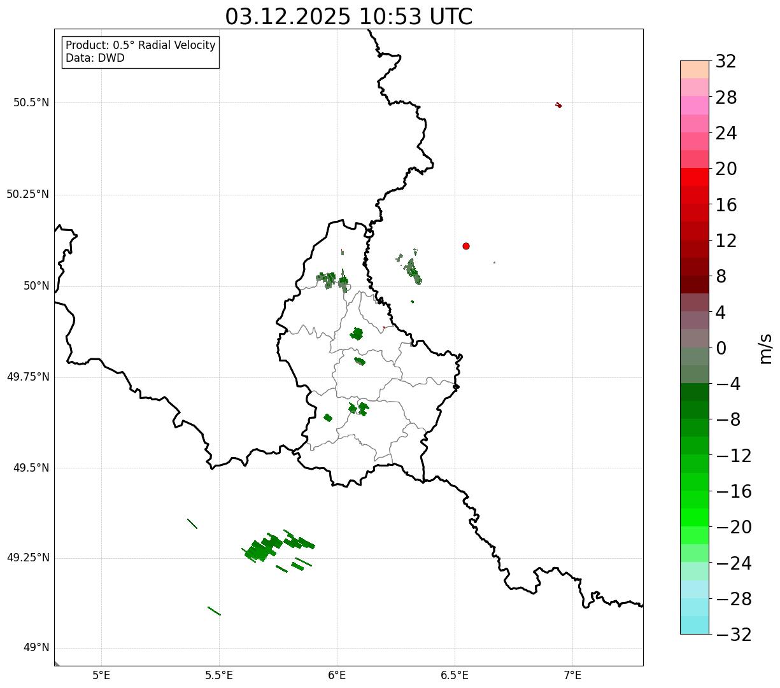Click the 7°E longitude tick label
This screenshot has height=688, width=780.
pyautogui.click(x=573, y=675)
